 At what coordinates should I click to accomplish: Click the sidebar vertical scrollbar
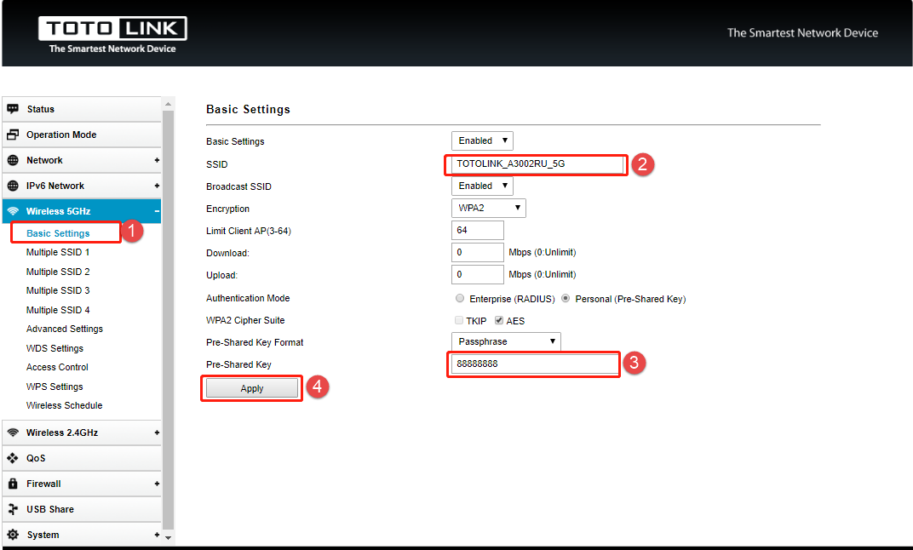(x=168, y=315)
